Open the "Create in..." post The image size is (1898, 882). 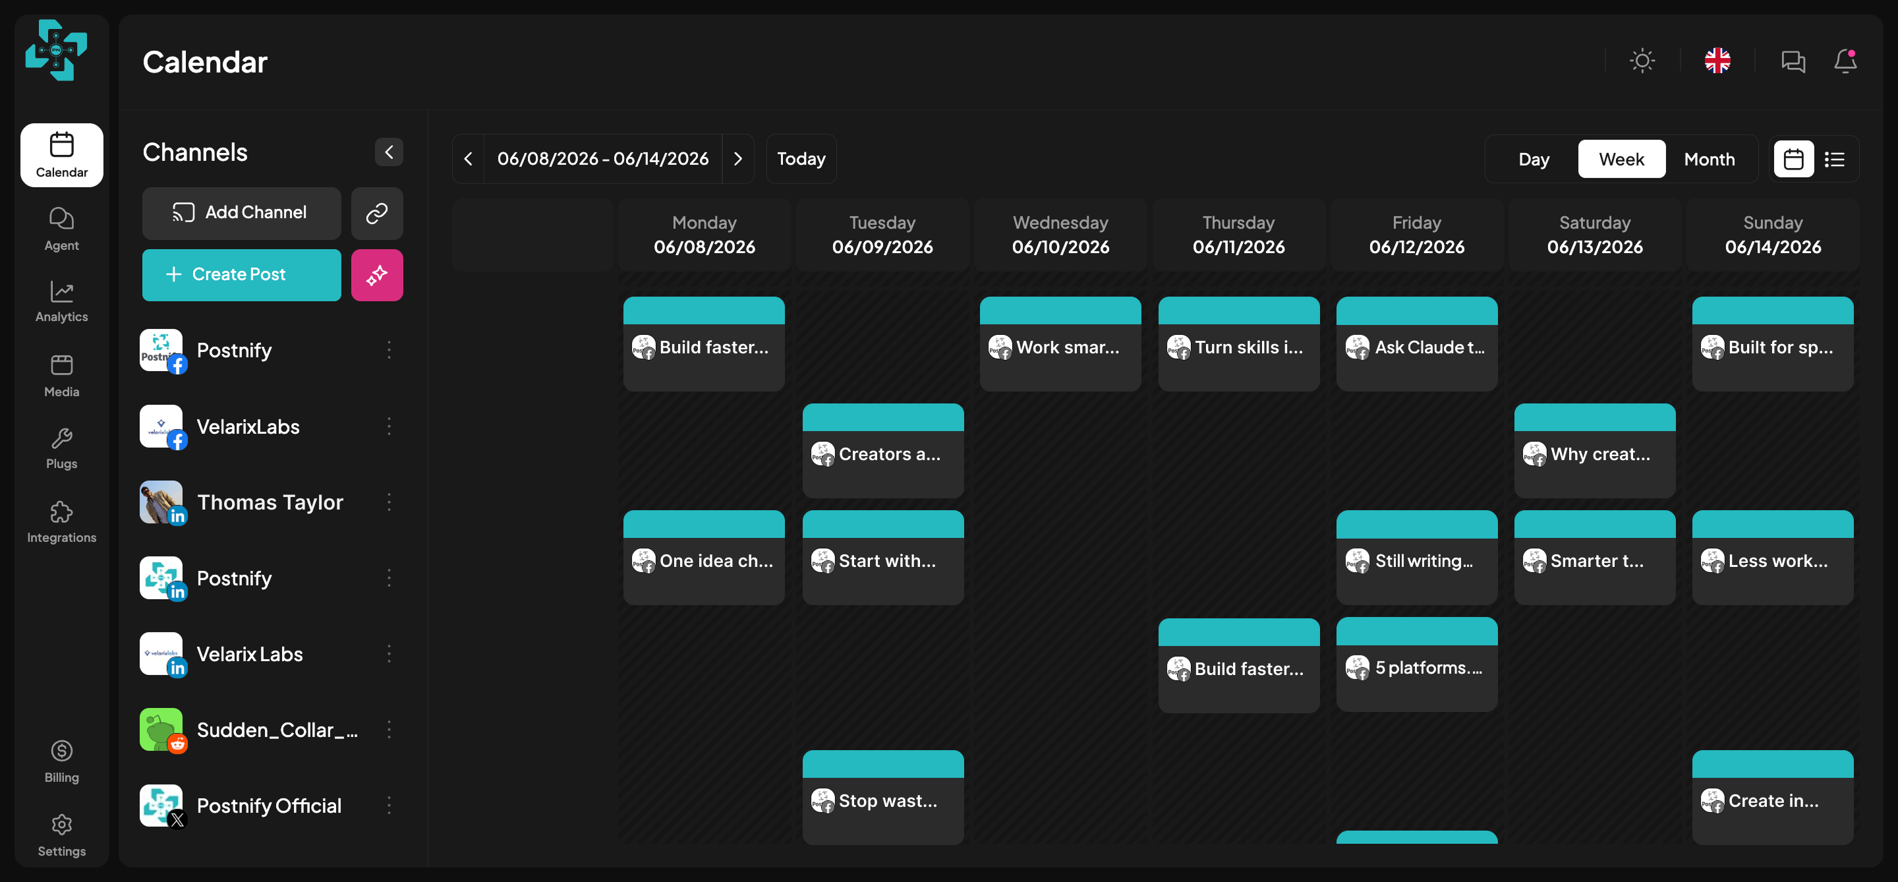pos(1773,797)
